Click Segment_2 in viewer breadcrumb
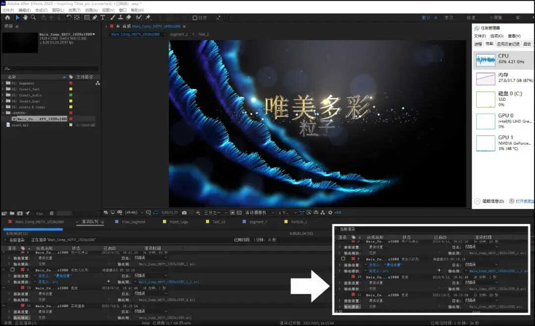The image size is (535, 326). 179,34
